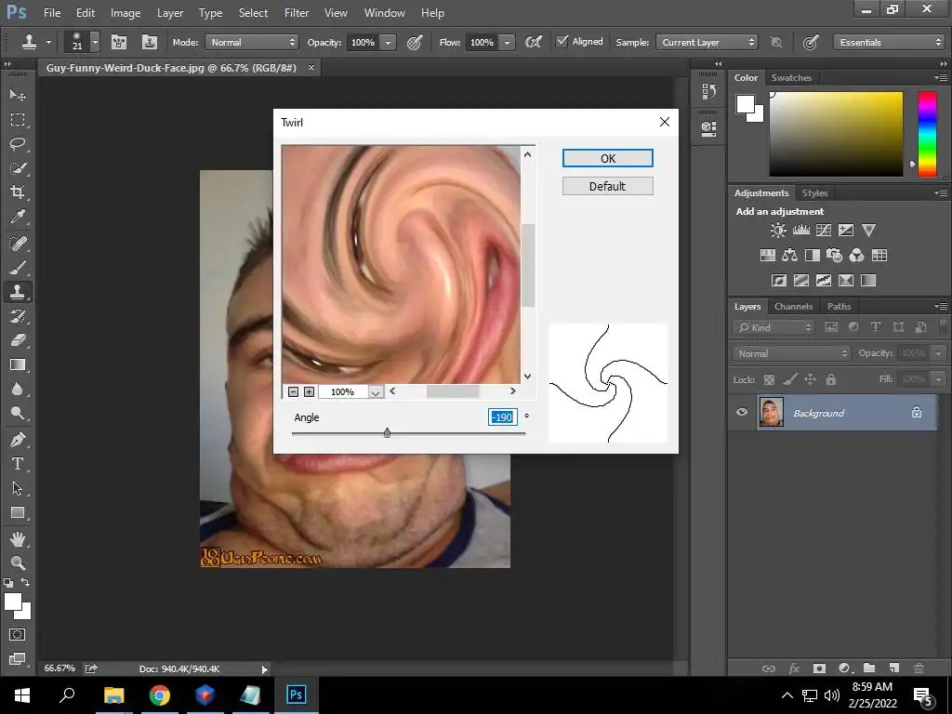The image size is (952, 714).
Task: Click the Angle slider handle
Action: click(x=387, y=432)
